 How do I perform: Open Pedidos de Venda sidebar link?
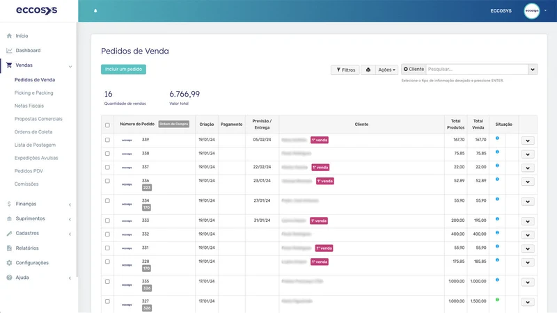click(35, 80)
